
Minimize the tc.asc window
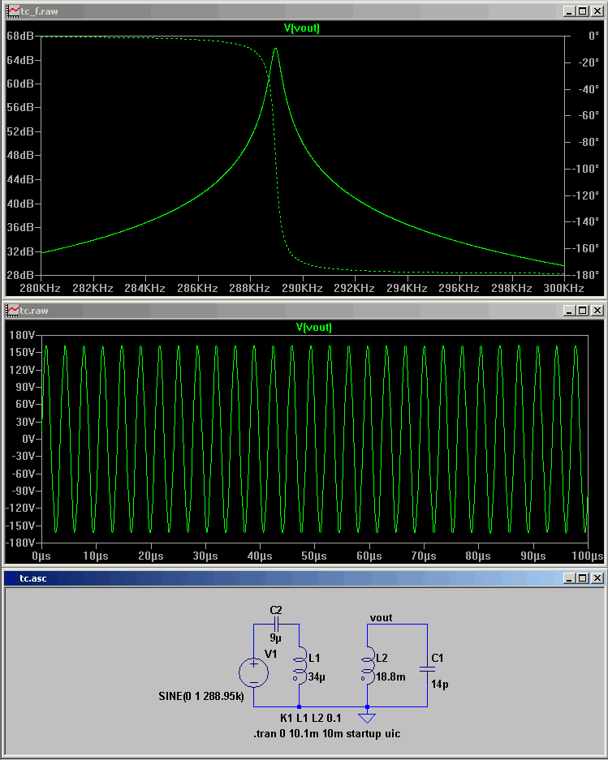570,578
